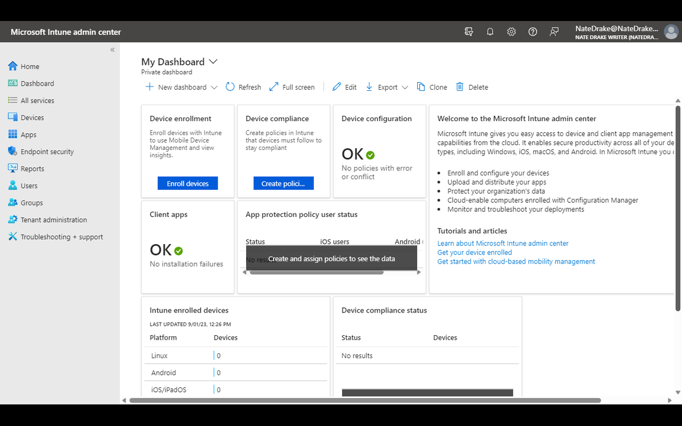Screen dimensions: 682x426
Task: Select Home in the navigation menu
Action: (x=30, y=66)
